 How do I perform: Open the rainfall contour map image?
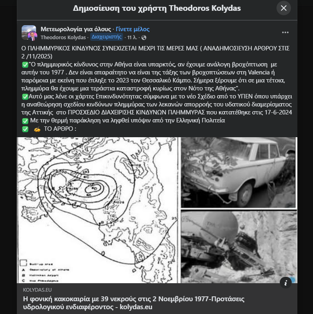tap(97, 210)
